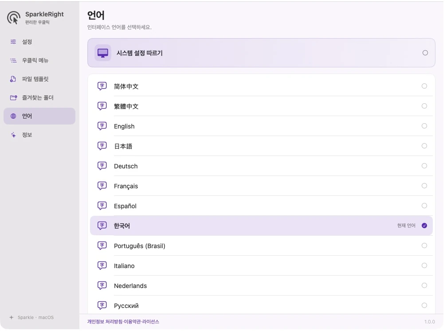Click the speech bubble icon beside English
This screenshot has width=447, height=331.
[x=102, y=126]
